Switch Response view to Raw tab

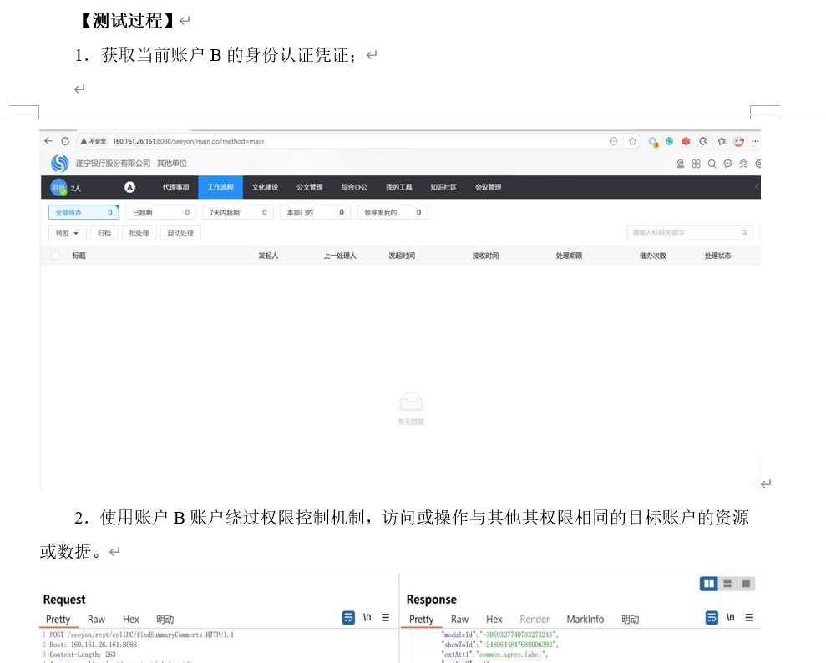tap(460, 620)
